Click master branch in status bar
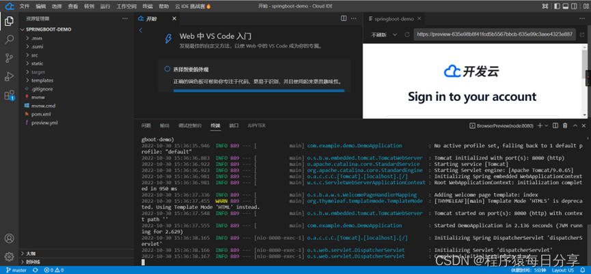The image size is (591, 274). click(x=16, y=270)
